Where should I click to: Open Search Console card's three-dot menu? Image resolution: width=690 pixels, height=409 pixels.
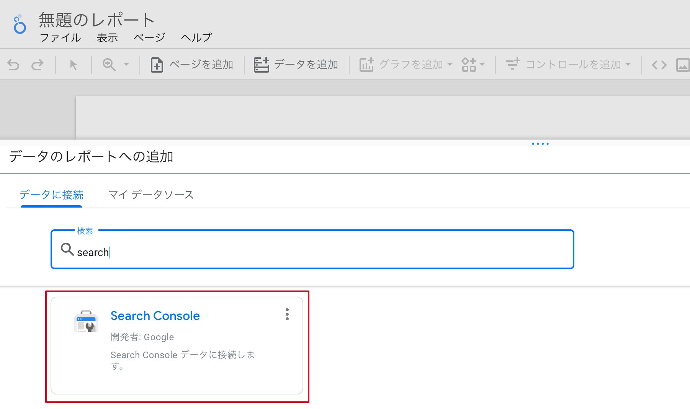[x=287, y=314]
